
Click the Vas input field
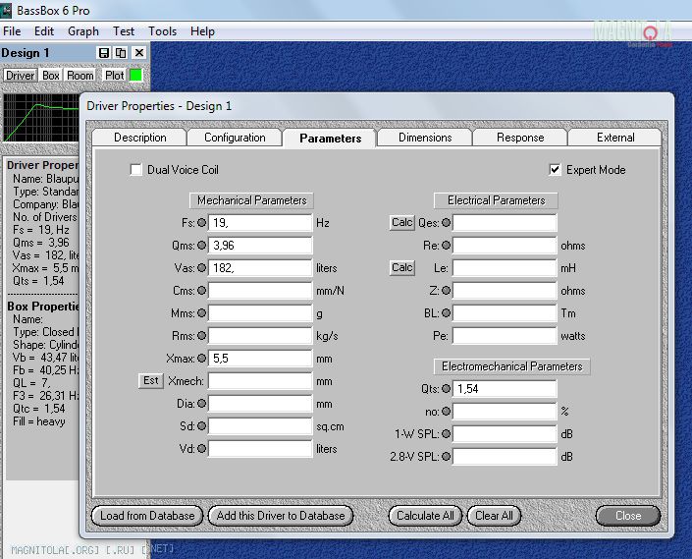coord(260,267)
